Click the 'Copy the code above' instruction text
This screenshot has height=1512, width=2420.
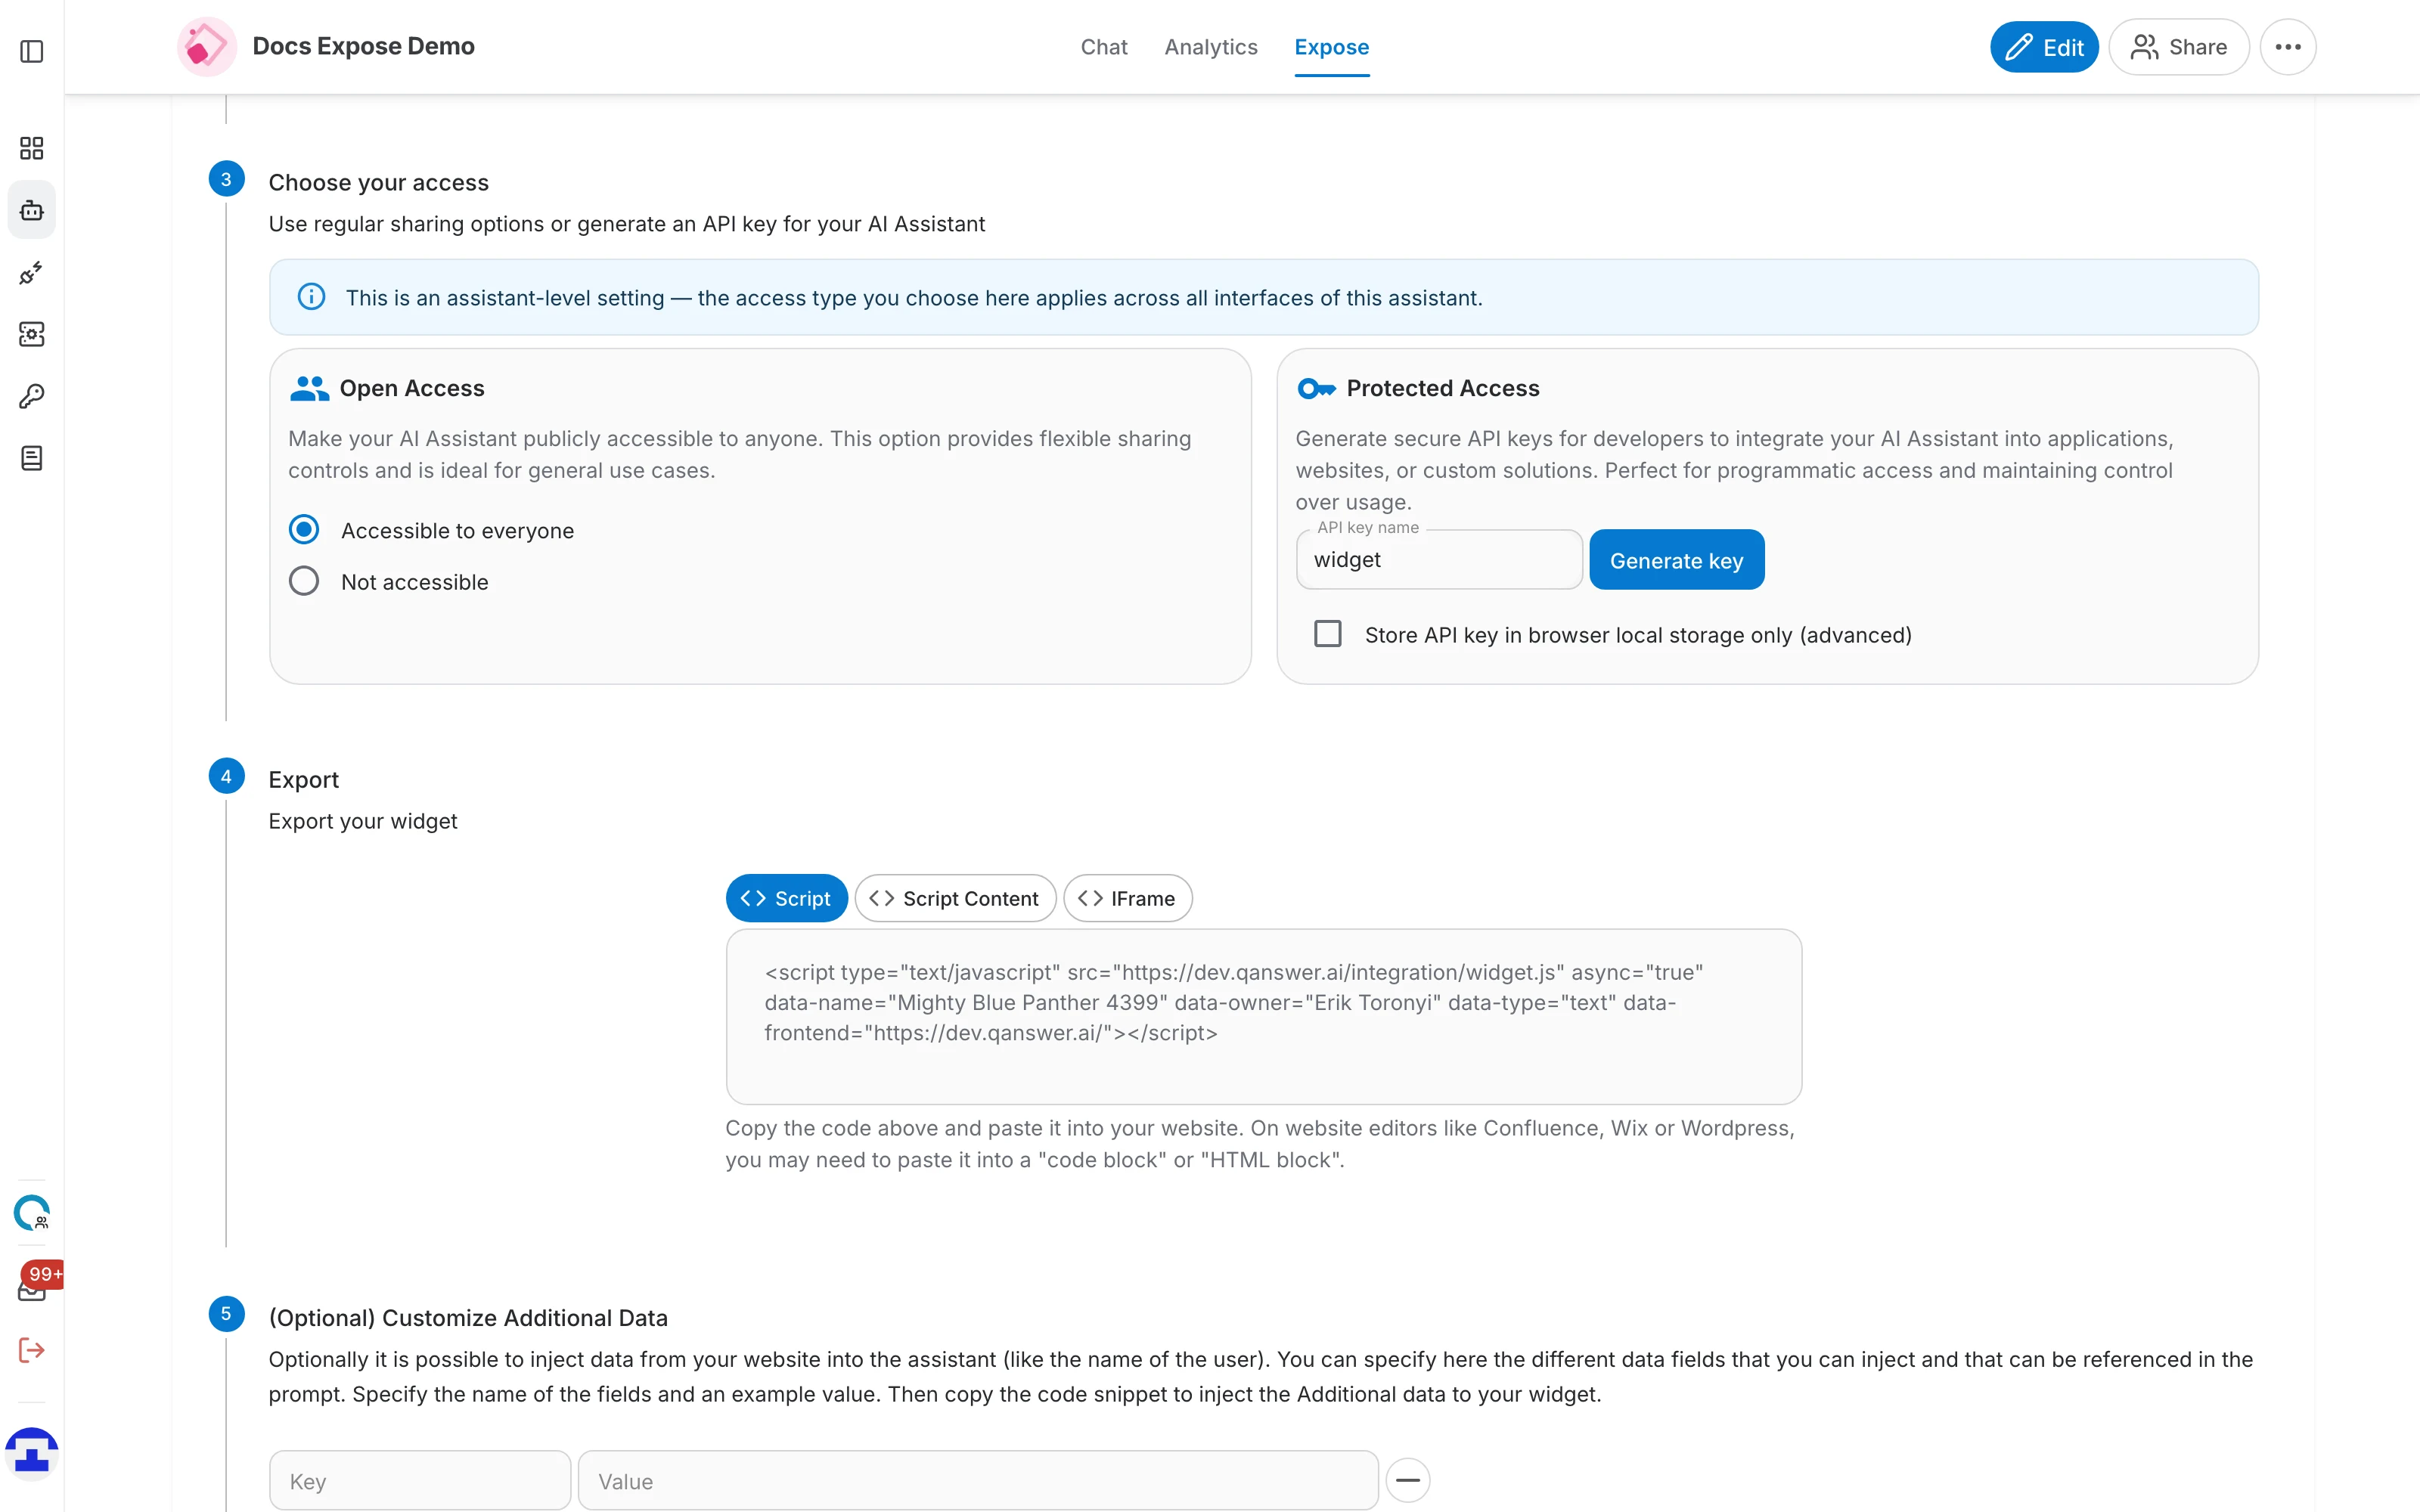(x=1260, y=1144)
